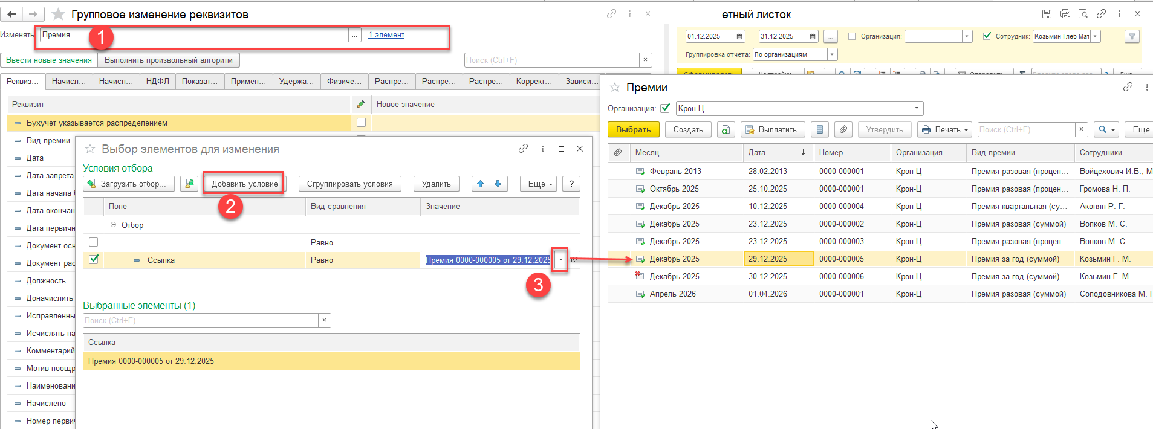Click the copy document icon next to Создать
Viewport: 1153px width, 429px height.
pyautogui.click(x=726, y=129)
